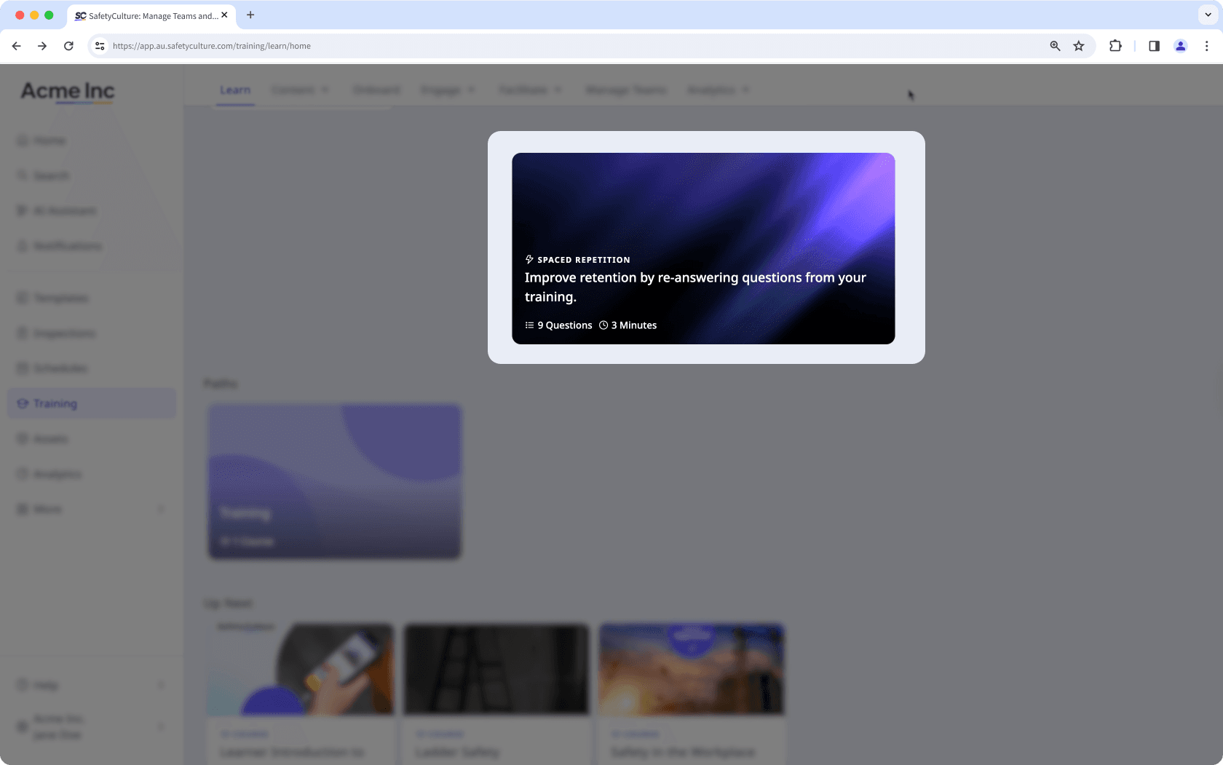
Task: Go to Templates in the sidebar
Action: click(x=61, y=298)
